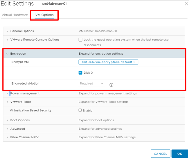The width and height of the screenshot is (189, 162).
Task: Open the Encrypted vMotion Required dropdown
Action: tap(92, 84)
